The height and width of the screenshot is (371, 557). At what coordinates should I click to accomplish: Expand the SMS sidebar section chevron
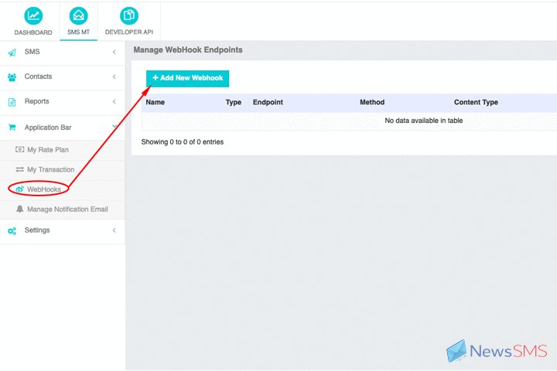(114, 53)
